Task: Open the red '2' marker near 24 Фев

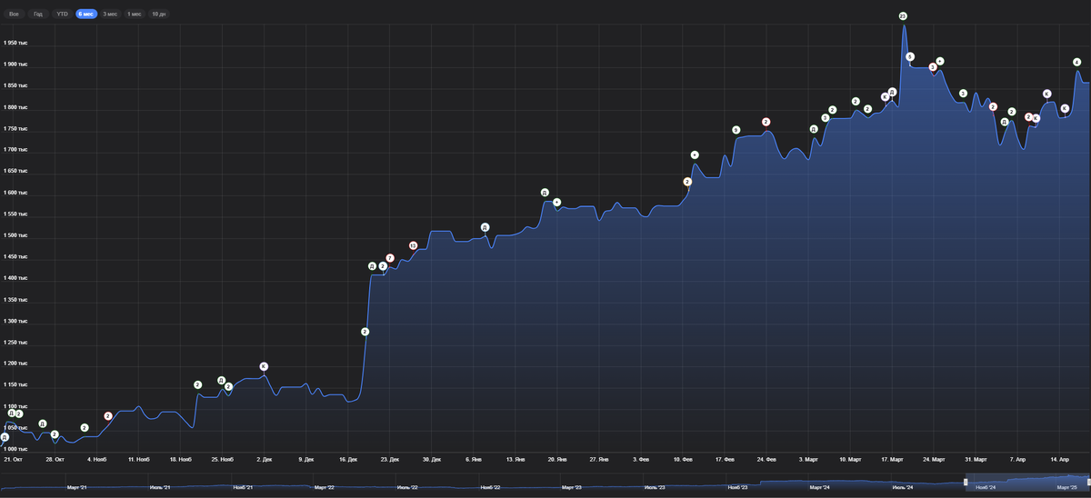Action: tap(766, 122)
